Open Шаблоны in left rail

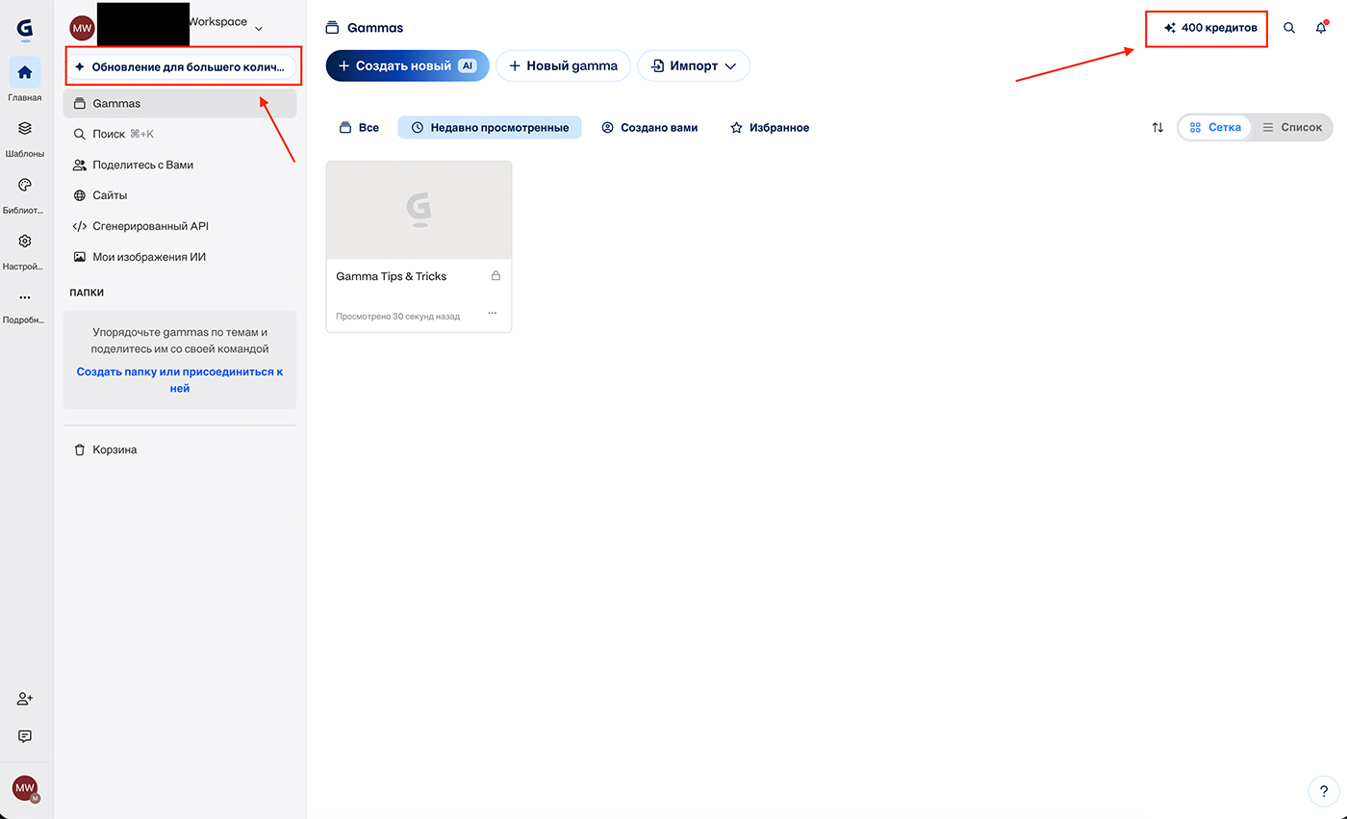[25, 128]
